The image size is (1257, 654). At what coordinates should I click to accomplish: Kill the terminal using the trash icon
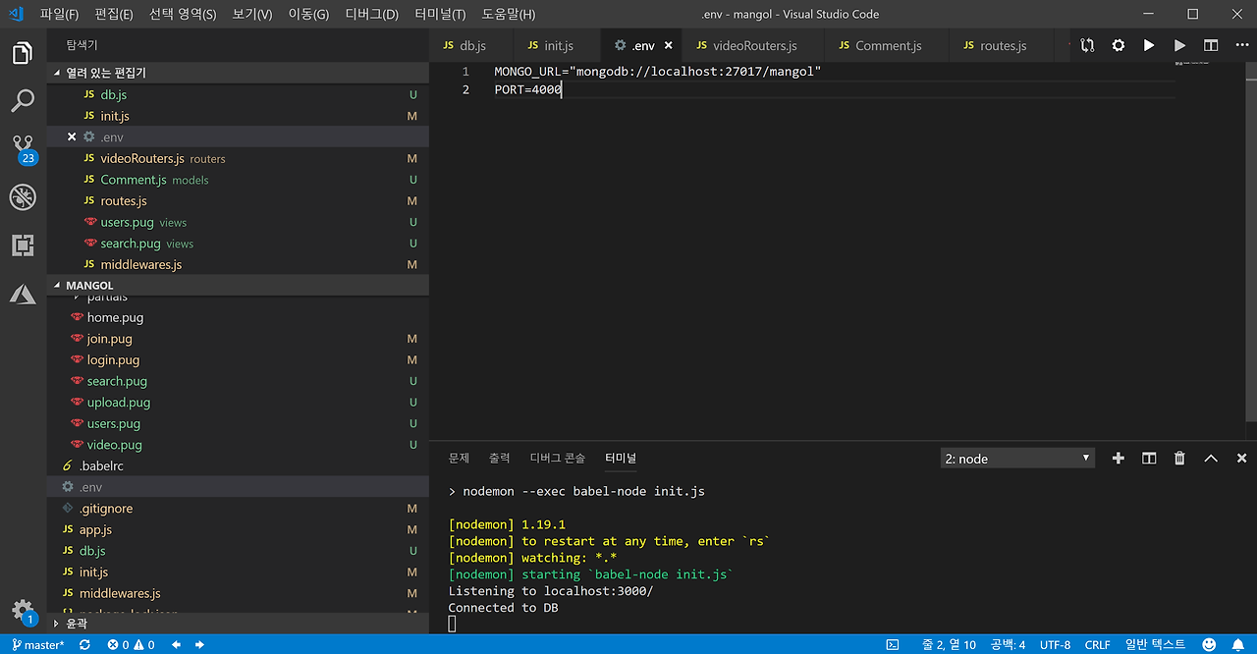click(1179, 459)
